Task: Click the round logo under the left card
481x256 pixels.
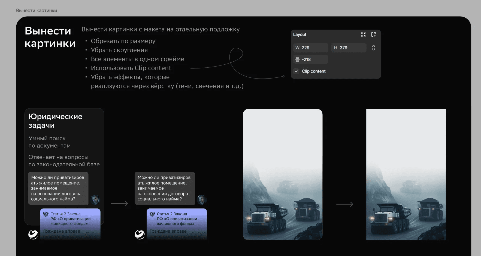Action: pyautogui.click(x=33, y=234)
